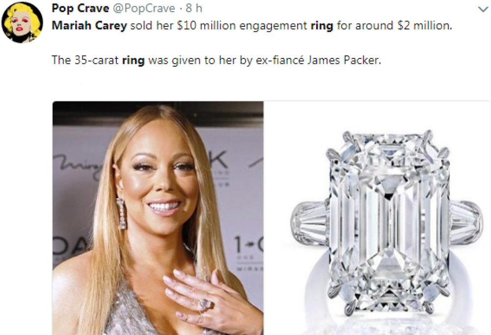Viewport: 491px width, 335px height.
Task: Click the Pop Crave display name
Action: tap(80, 8)
